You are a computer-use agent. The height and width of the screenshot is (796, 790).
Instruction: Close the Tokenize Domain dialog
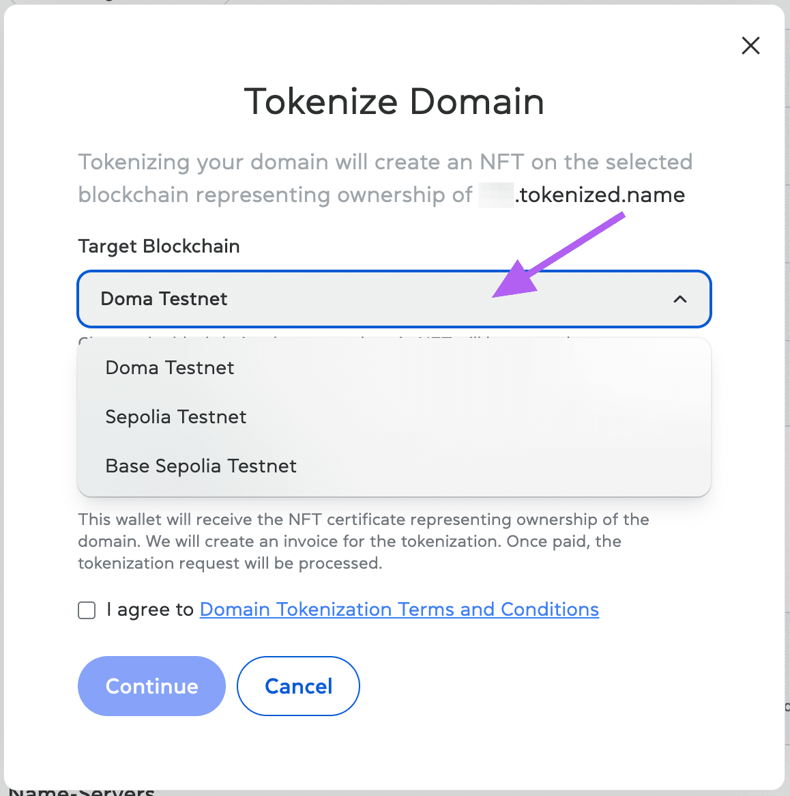750,46
